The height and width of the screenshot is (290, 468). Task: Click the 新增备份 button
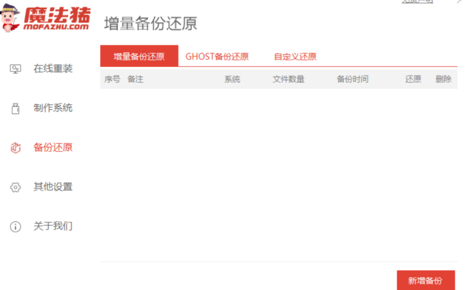pos(425,280)
